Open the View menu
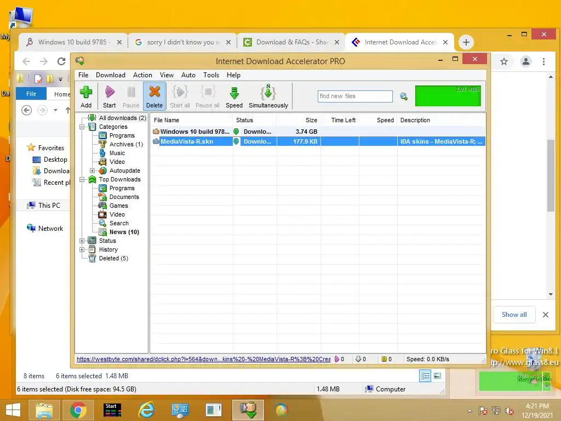The width and height of the screenshot is (561, 421). click(x=167, y=75)
